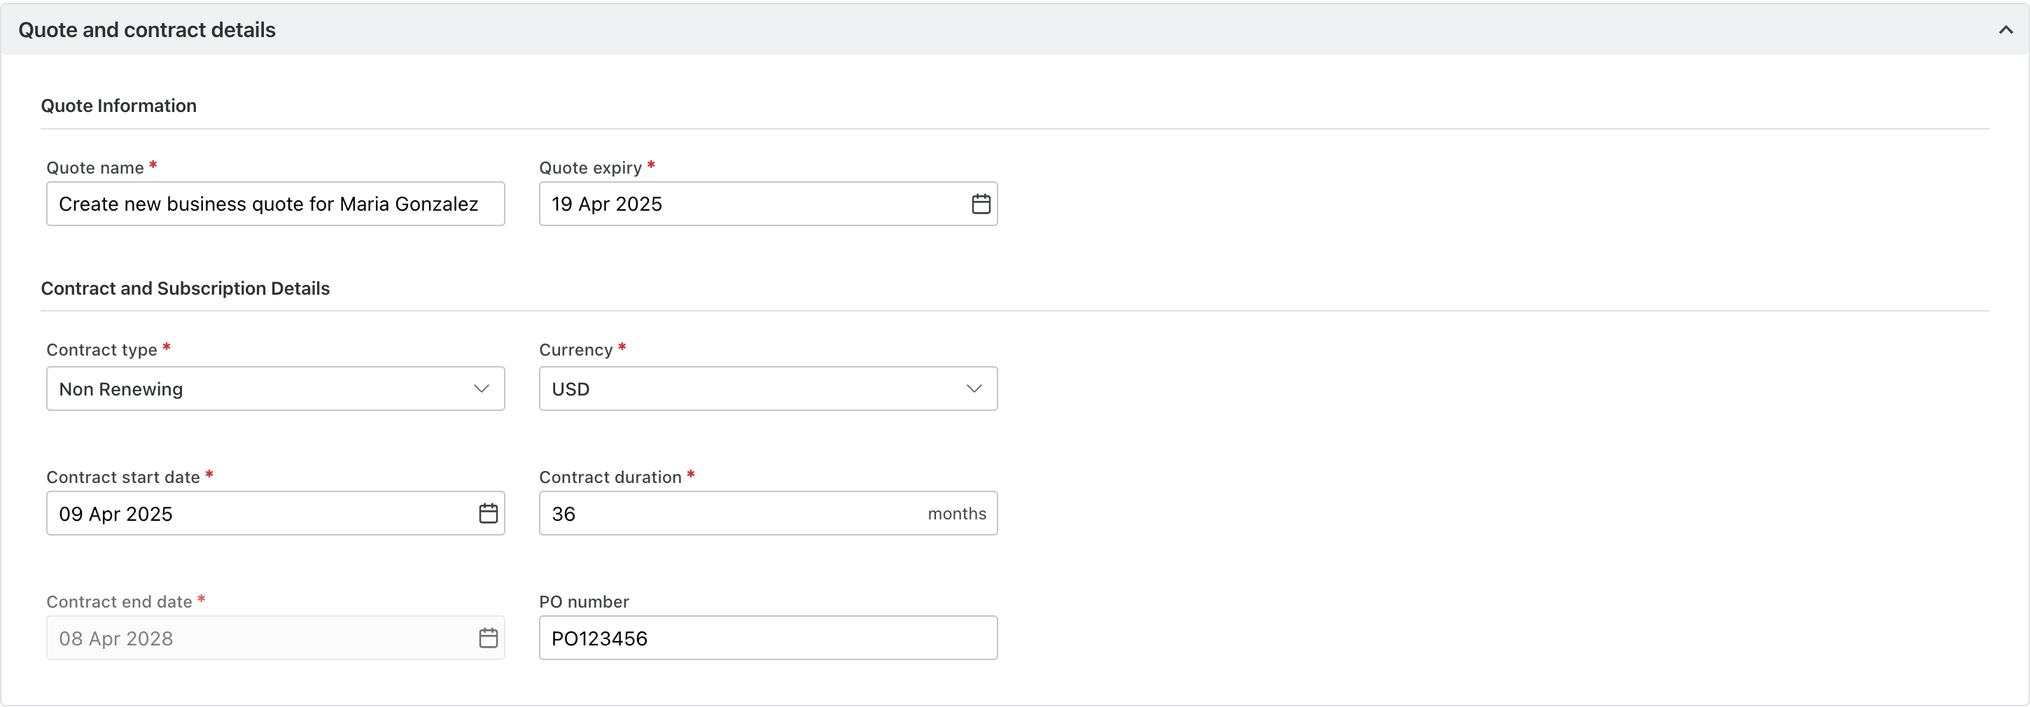Viewport: 2030px width, 707px height.
Task: Click the 19 Apr 2025 expiry date
Action: (x=607, y=204)
